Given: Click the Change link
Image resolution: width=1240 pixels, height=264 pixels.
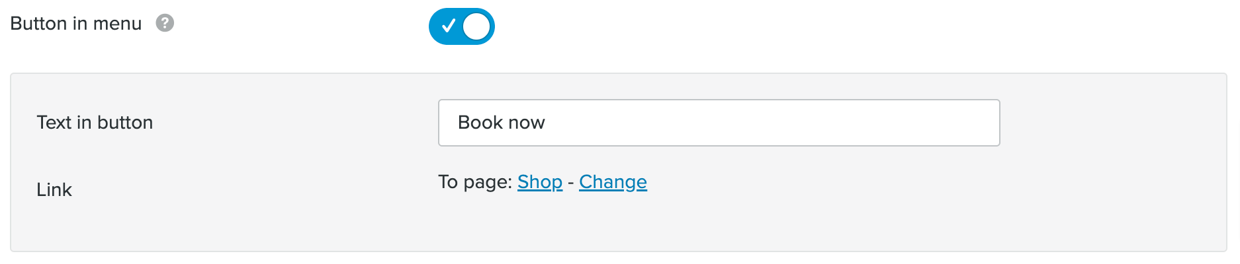Looking at the screenshot, I should 613,182.
